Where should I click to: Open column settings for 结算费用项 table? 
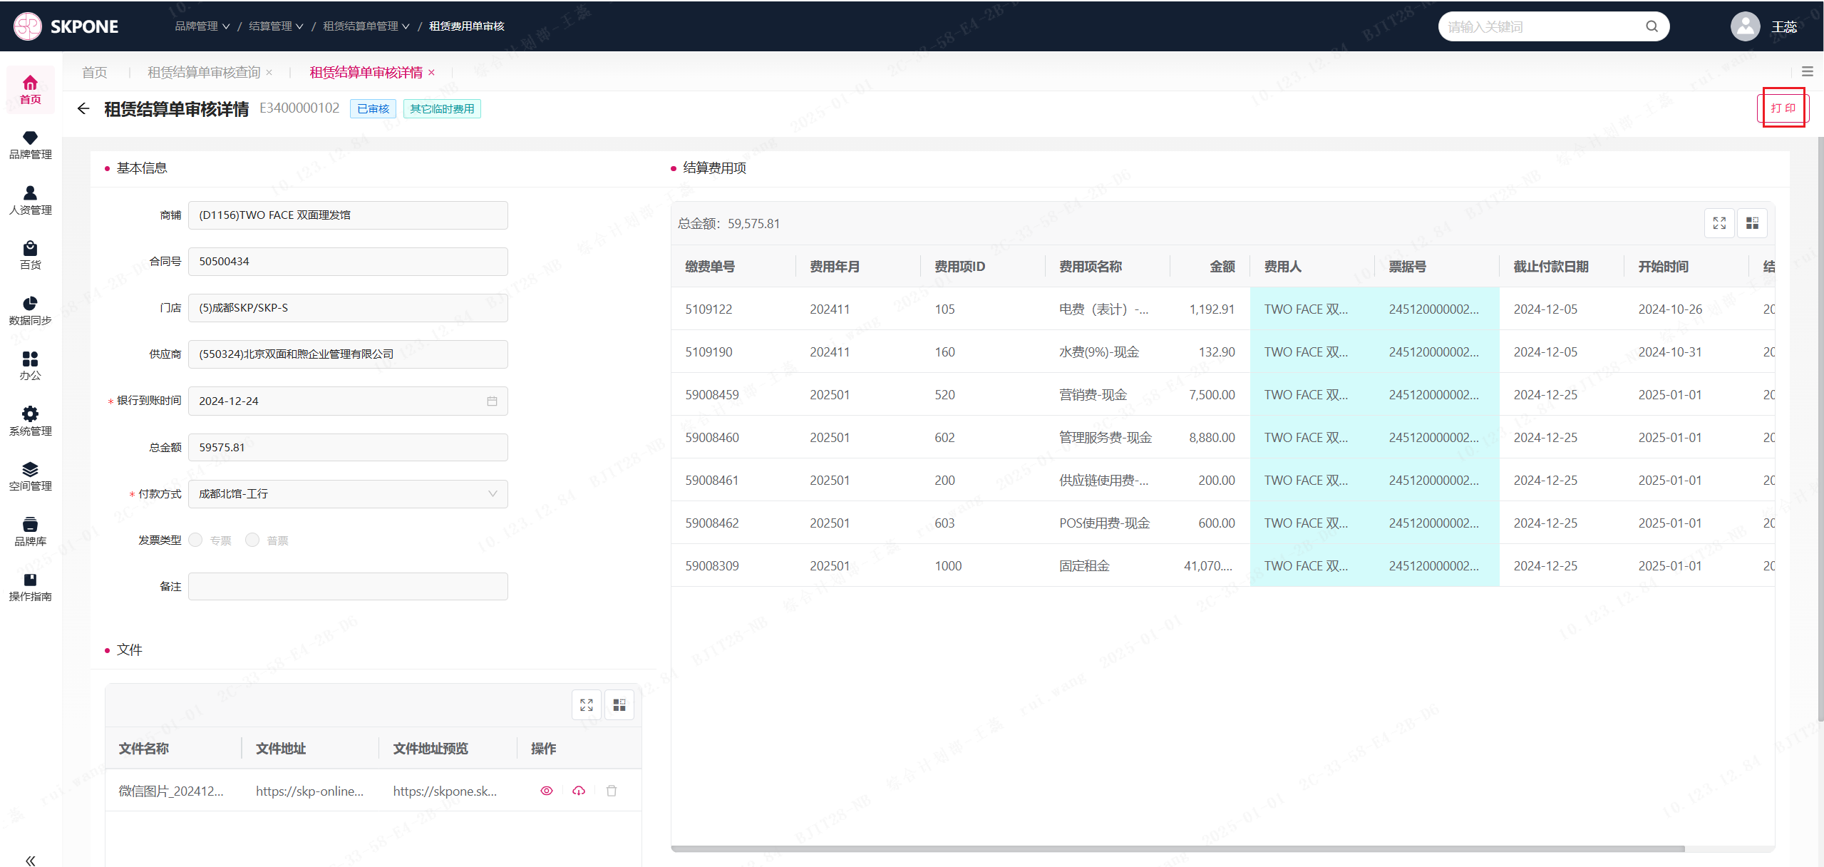point(1752,223)
